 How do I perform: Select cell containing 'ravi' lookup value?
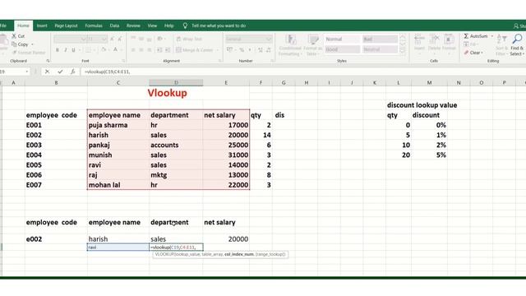118,247
